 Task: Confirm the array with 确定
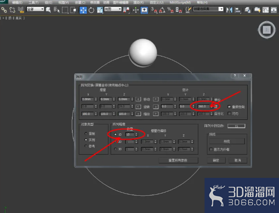(x=216, y=160)
